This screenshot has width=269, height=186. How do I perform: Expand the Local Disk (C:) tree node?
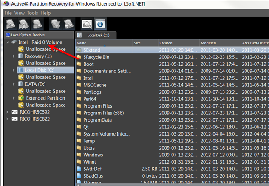[14, 70]
